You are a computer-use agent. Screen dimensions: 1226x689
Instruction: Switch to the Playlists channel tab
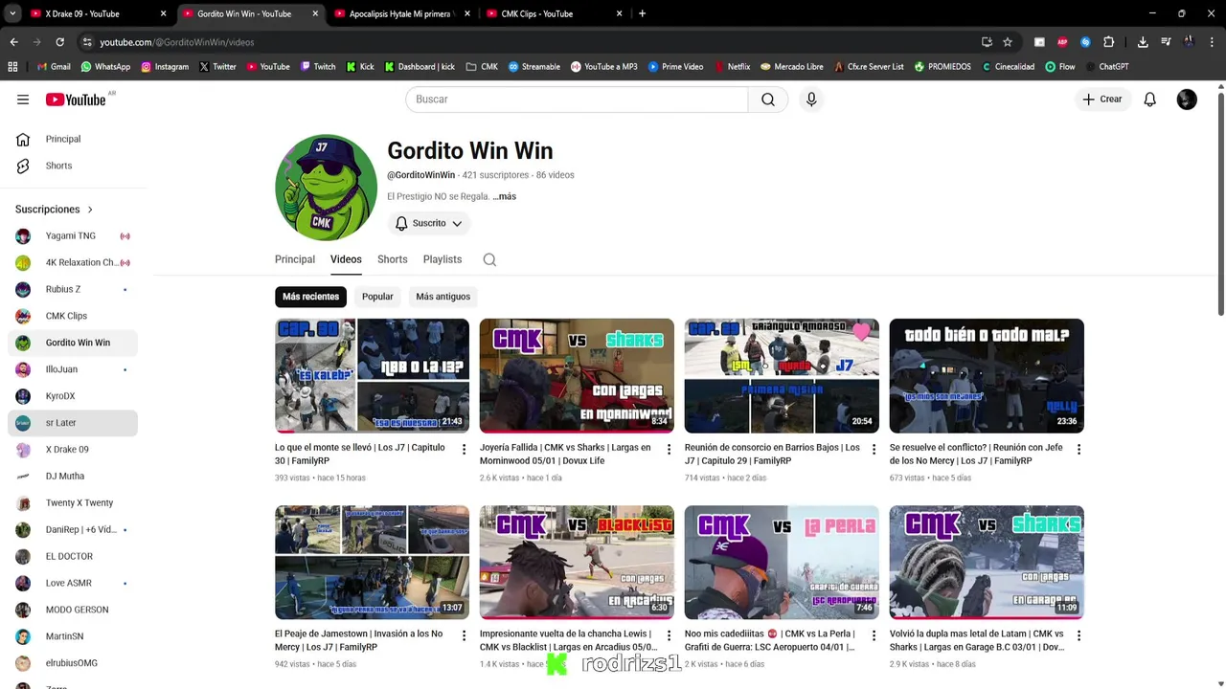pos(443,259)
